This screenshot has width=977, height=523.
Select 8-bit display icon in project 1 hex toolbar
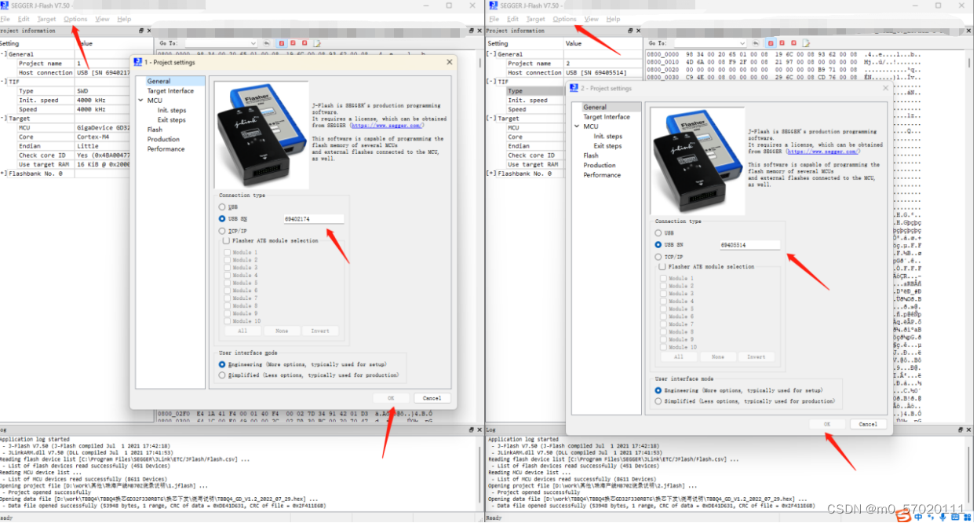(x=282, y=43)
